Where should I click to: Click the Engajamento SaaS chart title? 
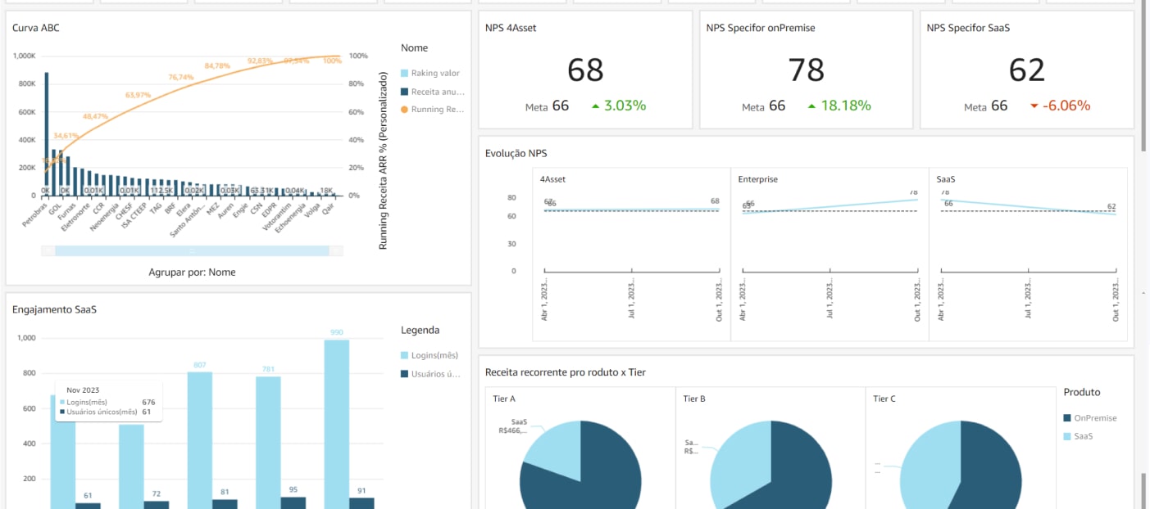[52, 309]
